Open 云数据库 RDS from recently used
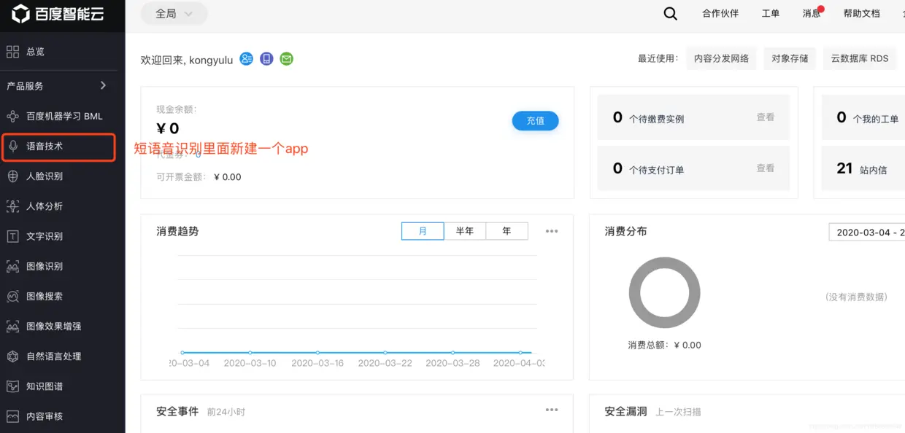 [x=859, y=58]
